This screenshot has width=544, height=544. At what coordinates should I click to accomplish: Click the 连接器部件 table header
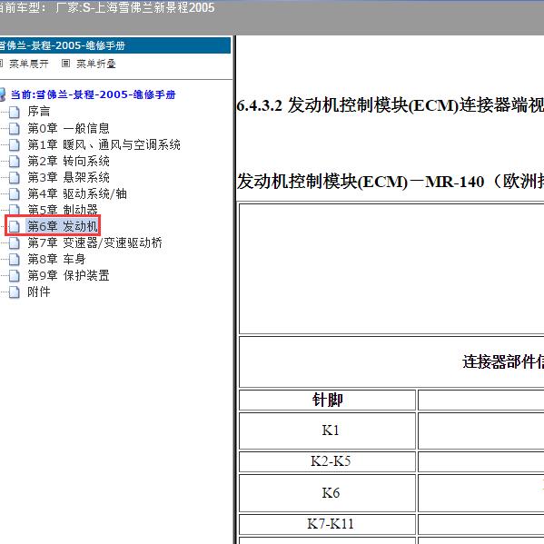click(503, 361)
